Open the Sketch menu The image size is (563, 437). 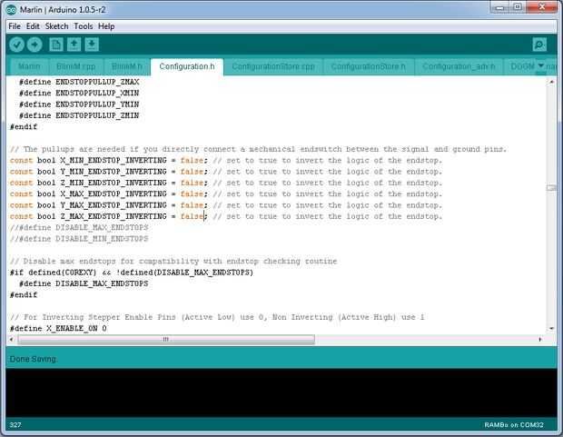click(x=56, y=26)
